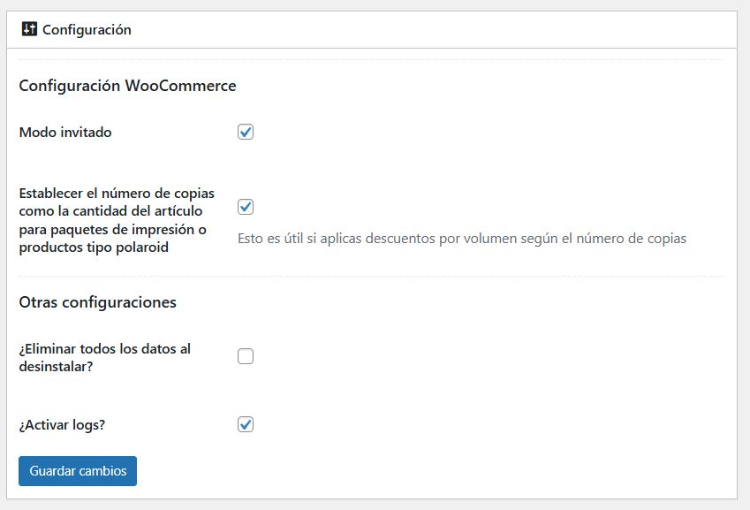Disable the Modo invitado checkbox
This screenshot has width=750, height=510.
[246, 132]
